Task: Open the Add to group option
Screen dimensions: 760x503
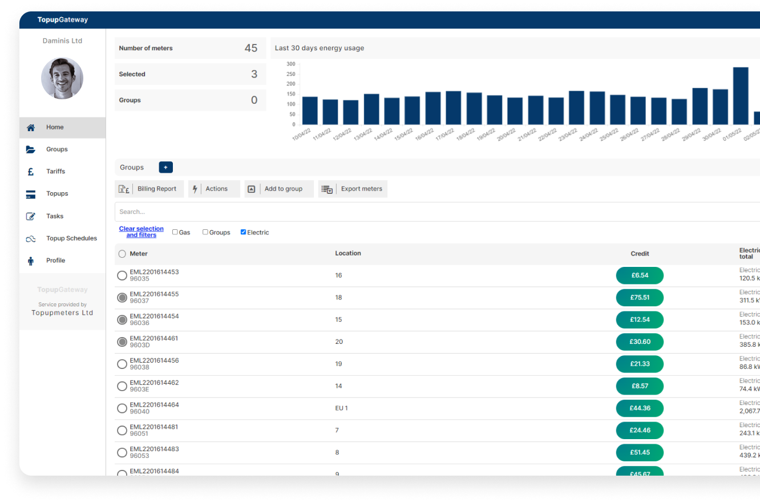Action: click(279, 189)
